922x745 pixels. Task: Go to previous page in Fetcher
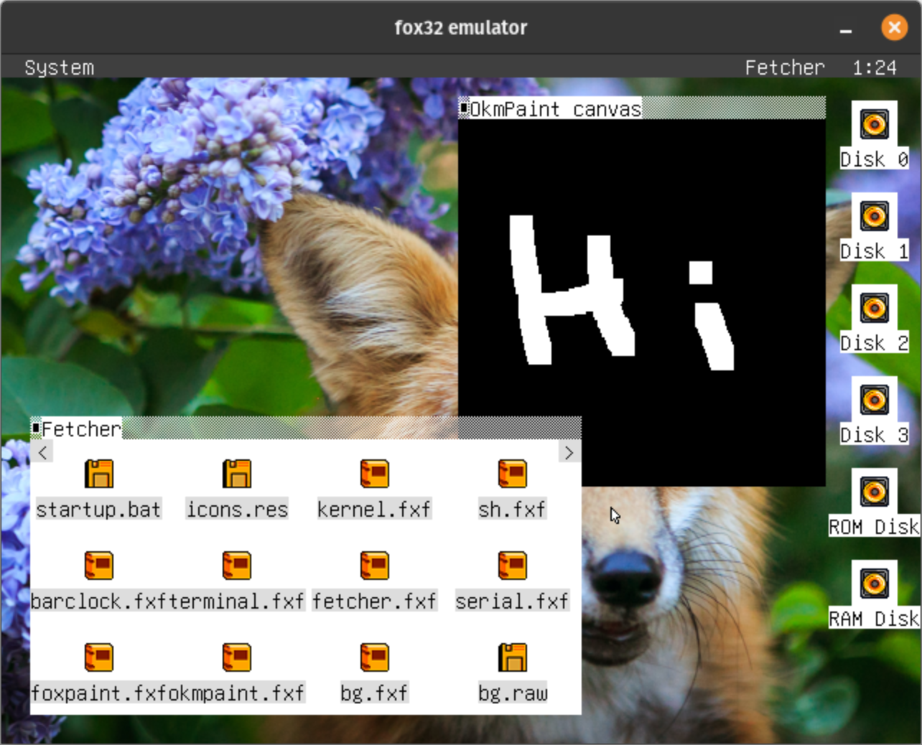pyautogui.click(x=42, y=452)
